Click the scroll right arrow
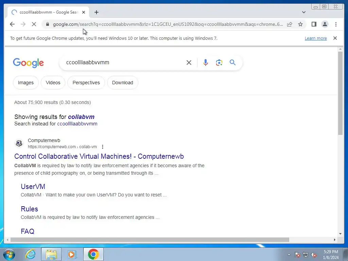This screenshot has width=348, height=261. pyautogui.click(x=335, y=240)
